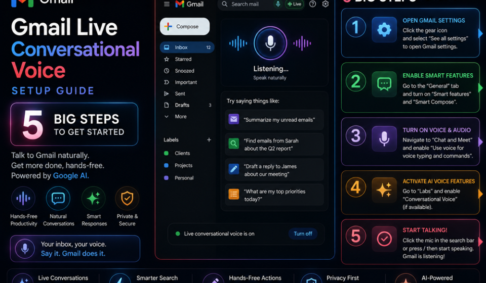The image size is (486, 283).
Task: Click the "Smarter Search" footer text
Action: point(157,278)
